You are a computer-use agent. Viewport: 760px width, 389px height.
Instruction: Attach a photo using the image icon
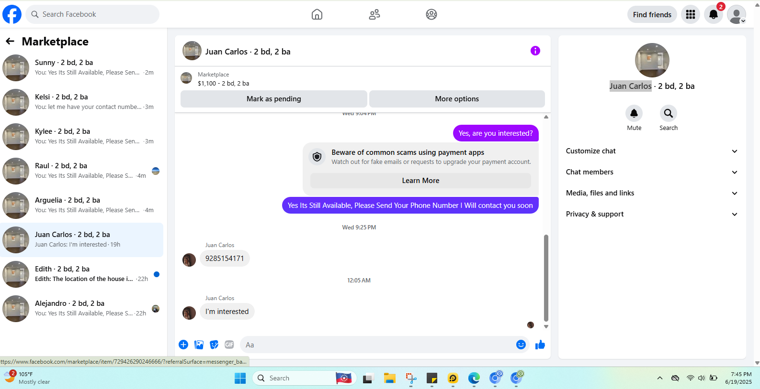point(199,345)
